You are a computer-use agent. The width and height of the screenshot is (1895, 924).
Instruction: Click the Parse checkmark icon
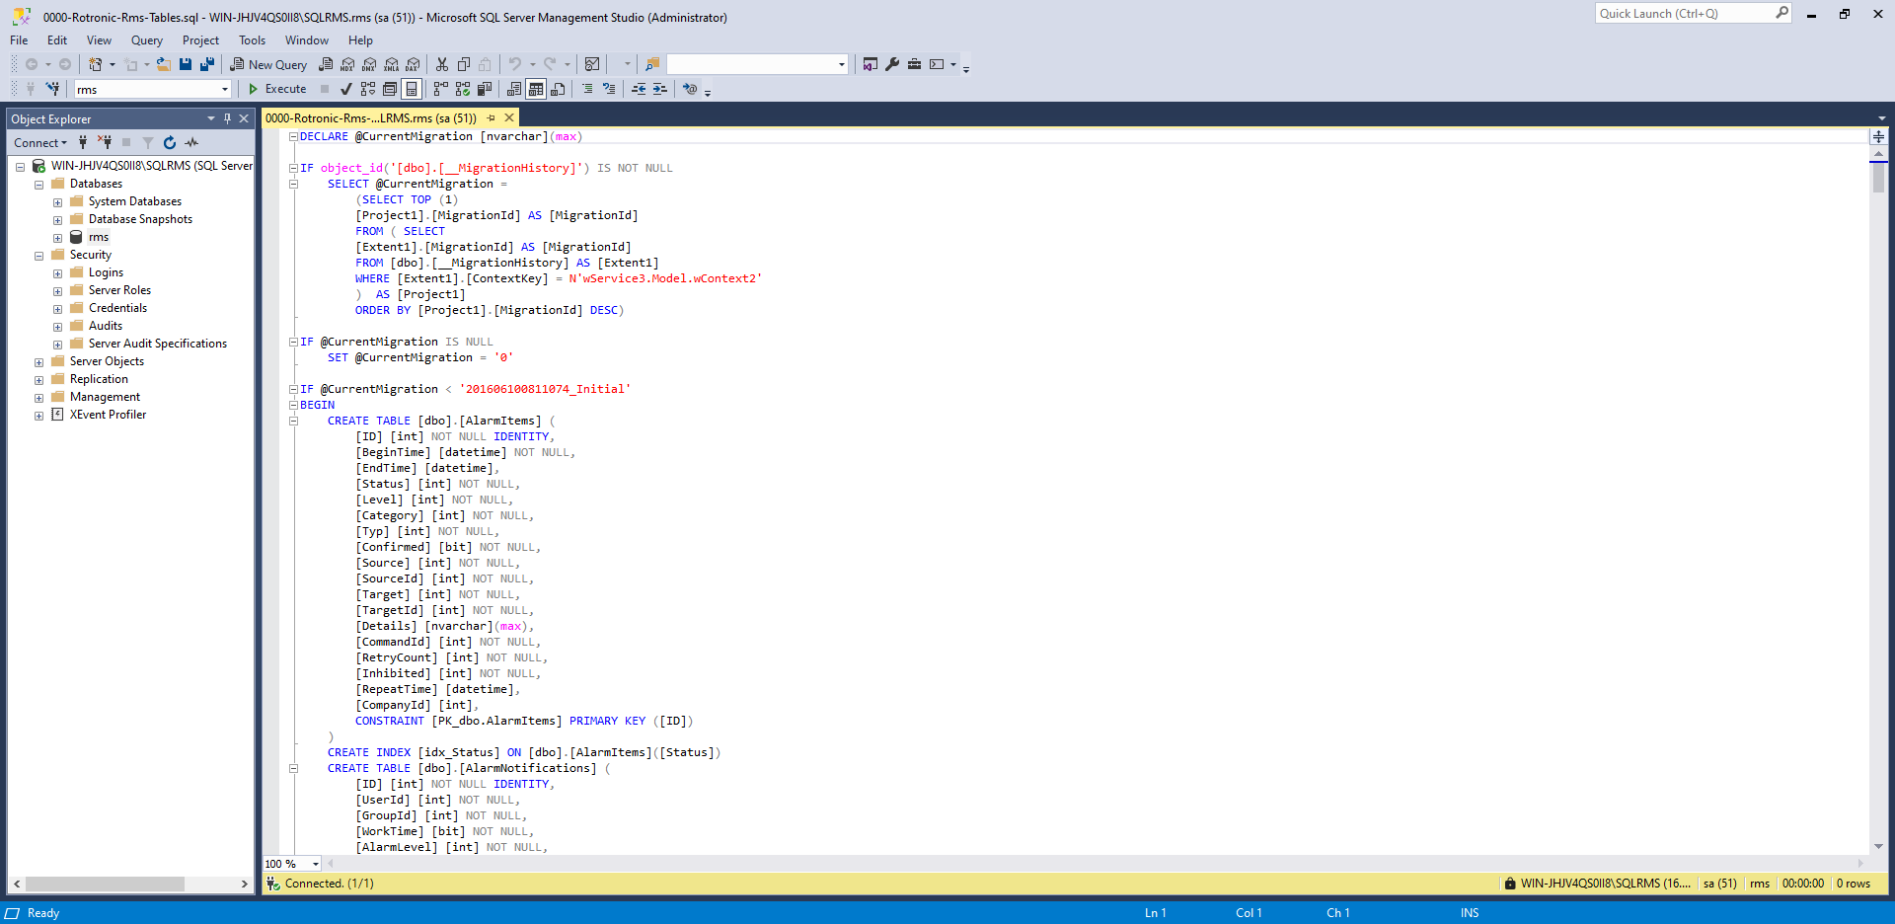pyautogui.click(x=346, y=89)
